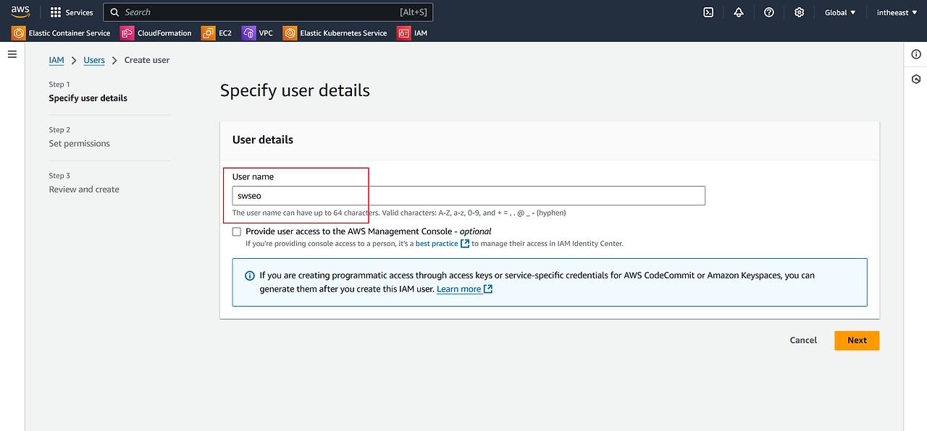Open the settings gear icon
The height and width of the screenshot is (431, 927).
[x=800, y=12]
